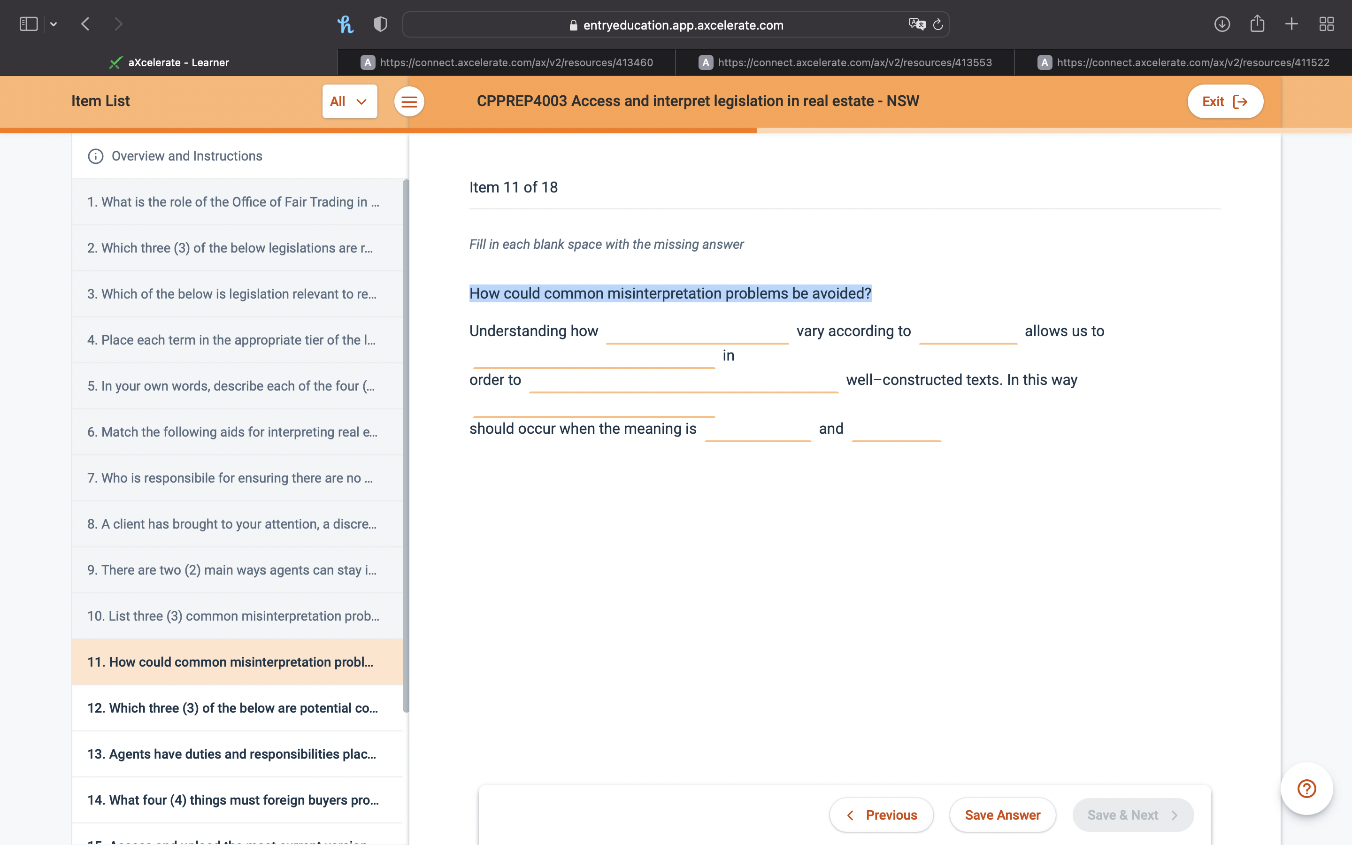Click the share icon in toolbar
Screen dimensions: 1352x845
1257,24
